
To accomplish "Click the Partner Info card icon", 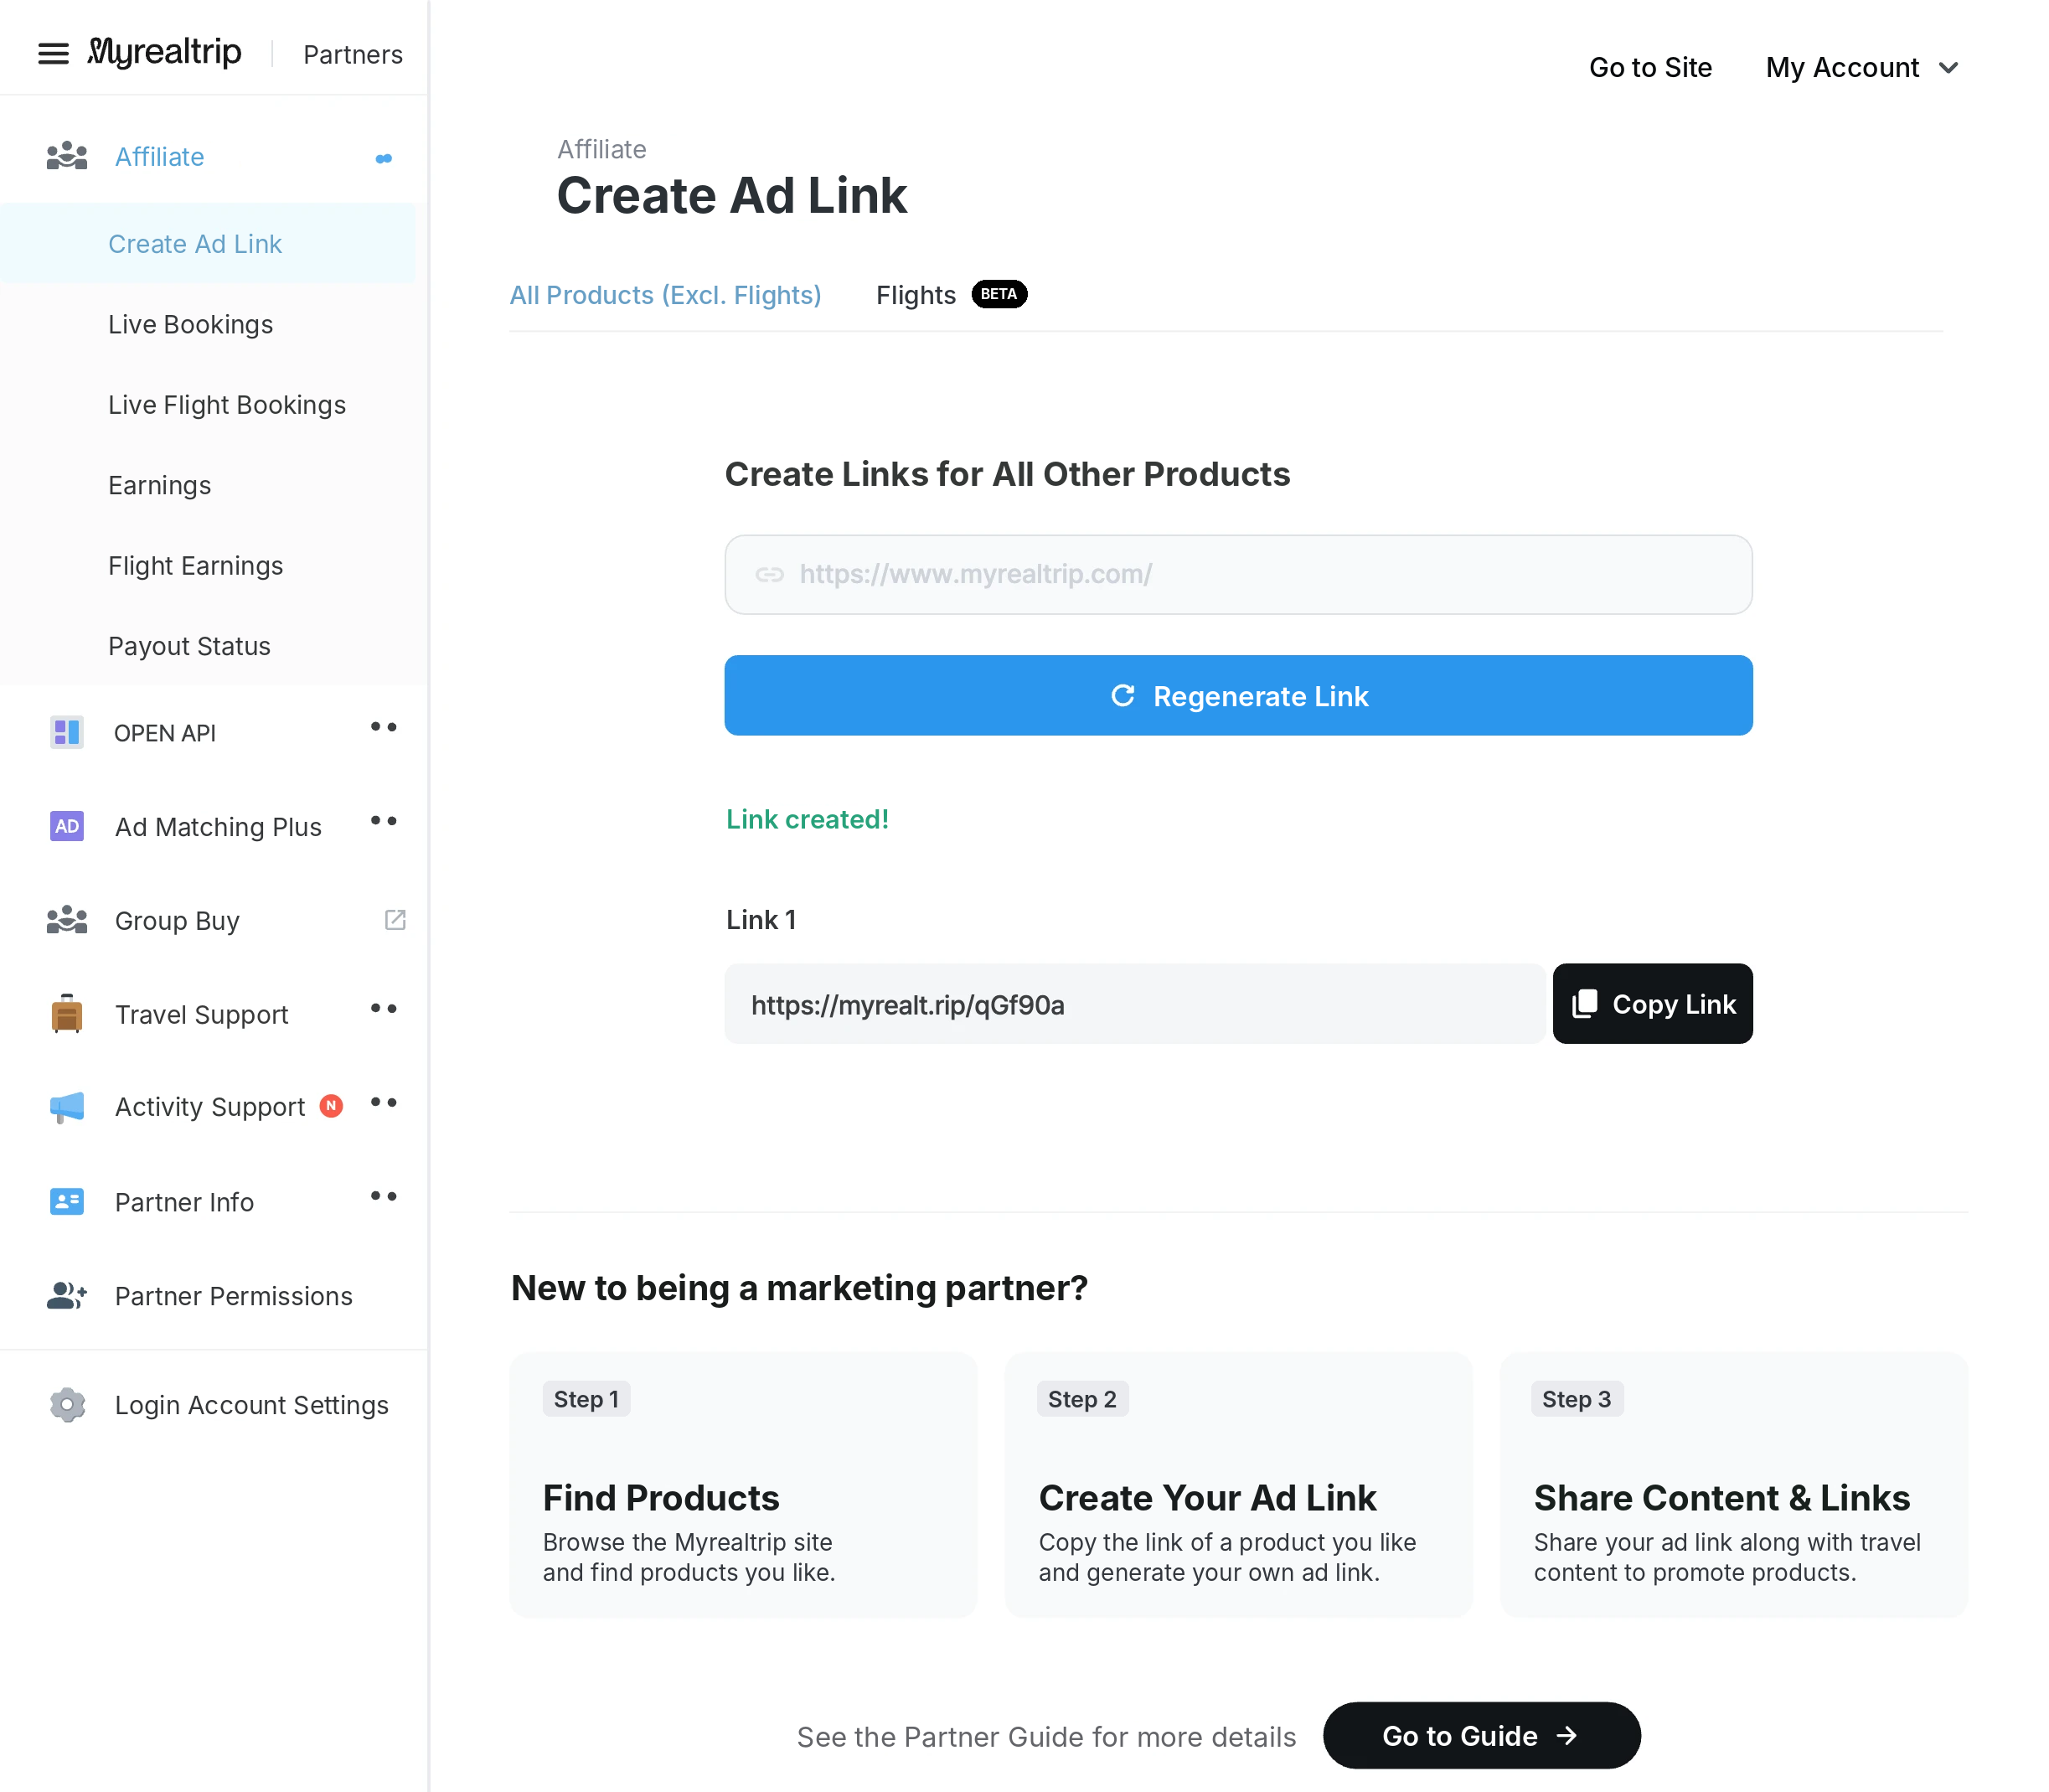I will click(x=67, y=1201).
